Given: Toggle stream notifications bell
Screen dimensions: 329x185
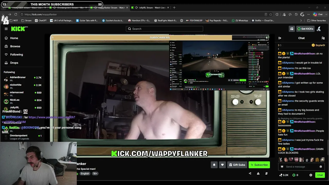Looking at the screenshot, I should coord(214,165).
